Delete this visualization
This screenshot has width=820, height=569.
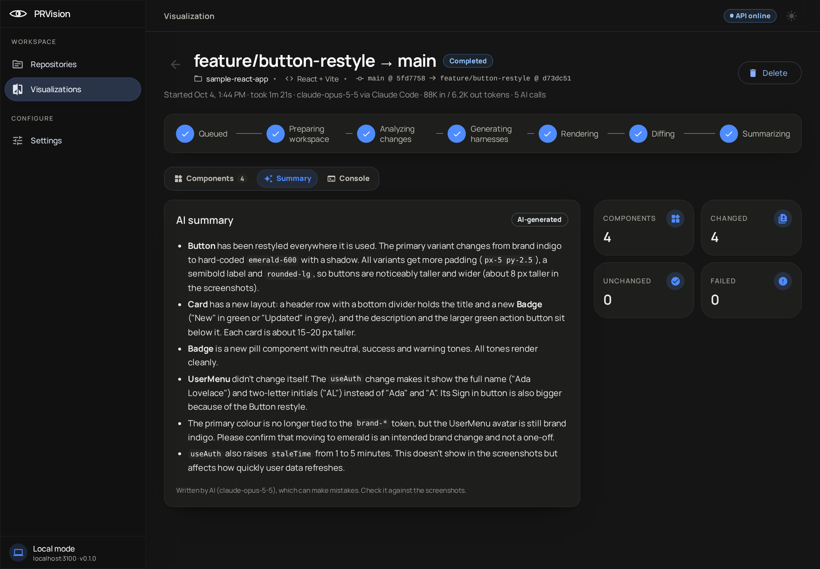(770, 73)
